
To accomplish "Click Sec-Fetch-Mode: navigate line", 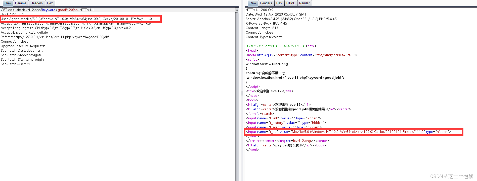I will coord(21,55).
